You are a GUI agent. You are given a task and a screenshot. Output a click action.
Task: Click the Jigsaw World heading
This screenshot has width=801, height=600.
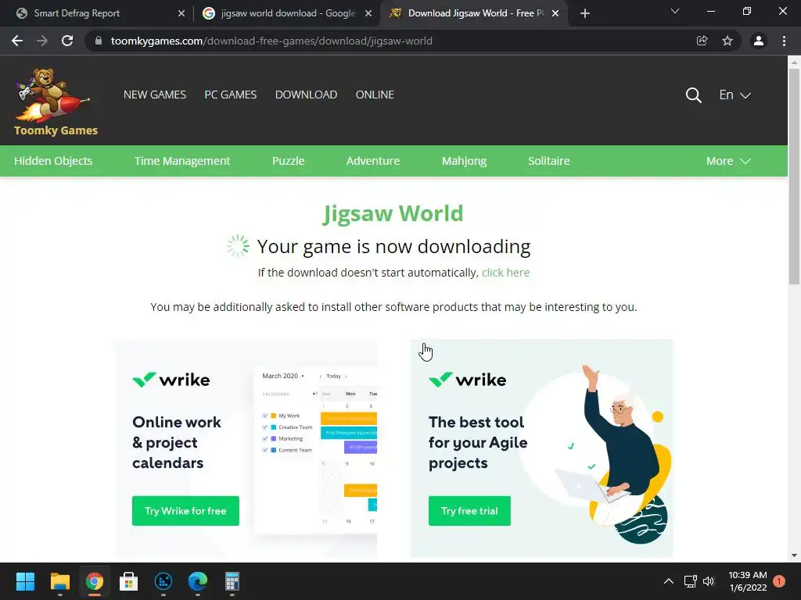coord(393,214)
